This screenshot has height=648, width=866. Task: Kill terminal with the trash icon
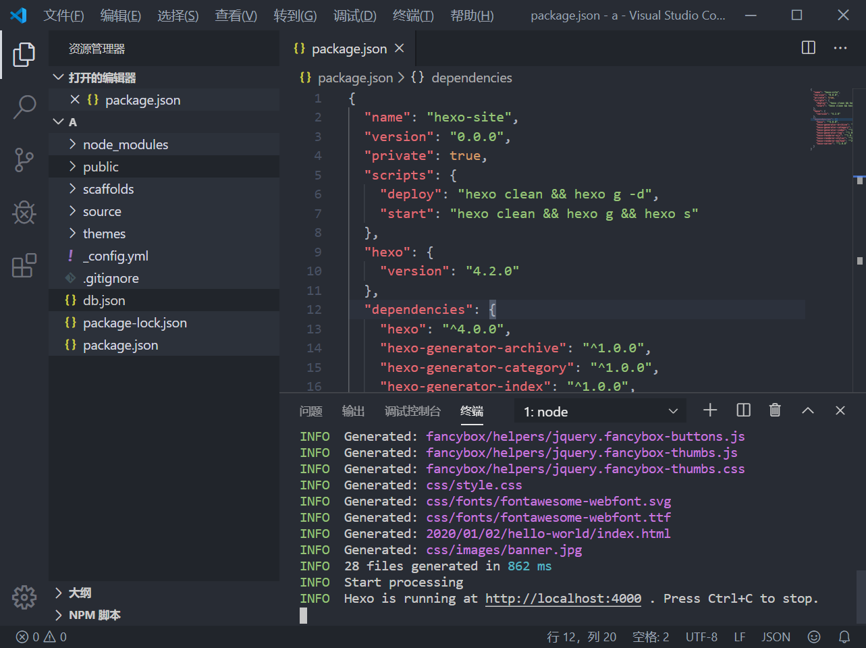[x=775, y=410]
